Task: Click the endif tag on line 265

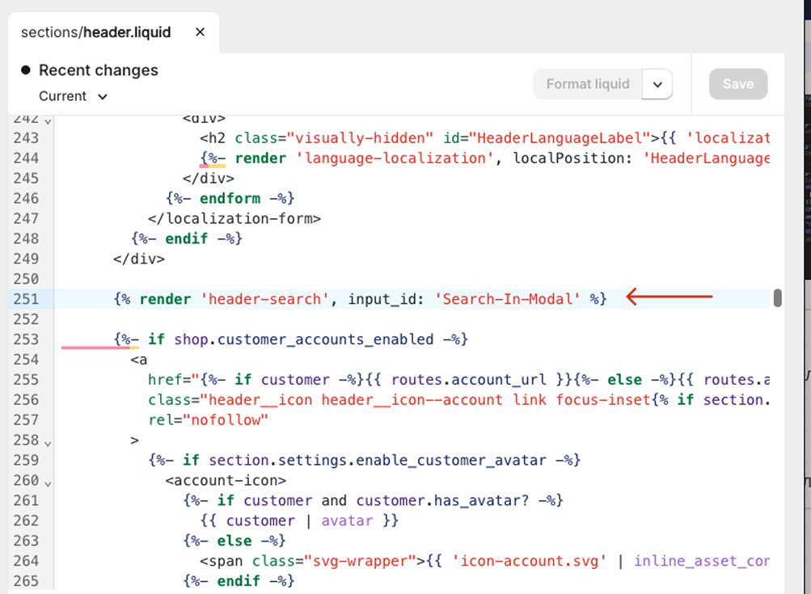Action: [239, 581]
